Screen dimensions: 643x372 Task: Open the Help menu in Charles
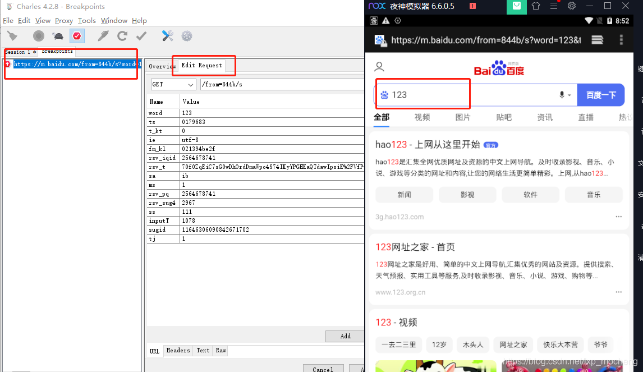139,21
